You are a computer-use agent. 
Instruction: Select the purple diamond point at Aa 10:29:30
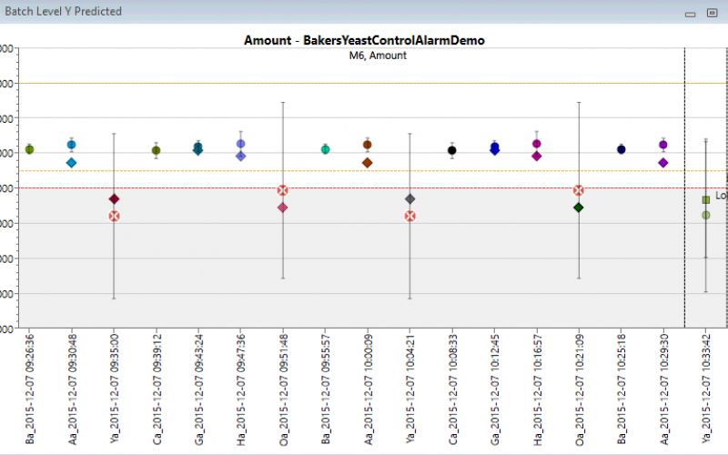[x=663, y=163]
